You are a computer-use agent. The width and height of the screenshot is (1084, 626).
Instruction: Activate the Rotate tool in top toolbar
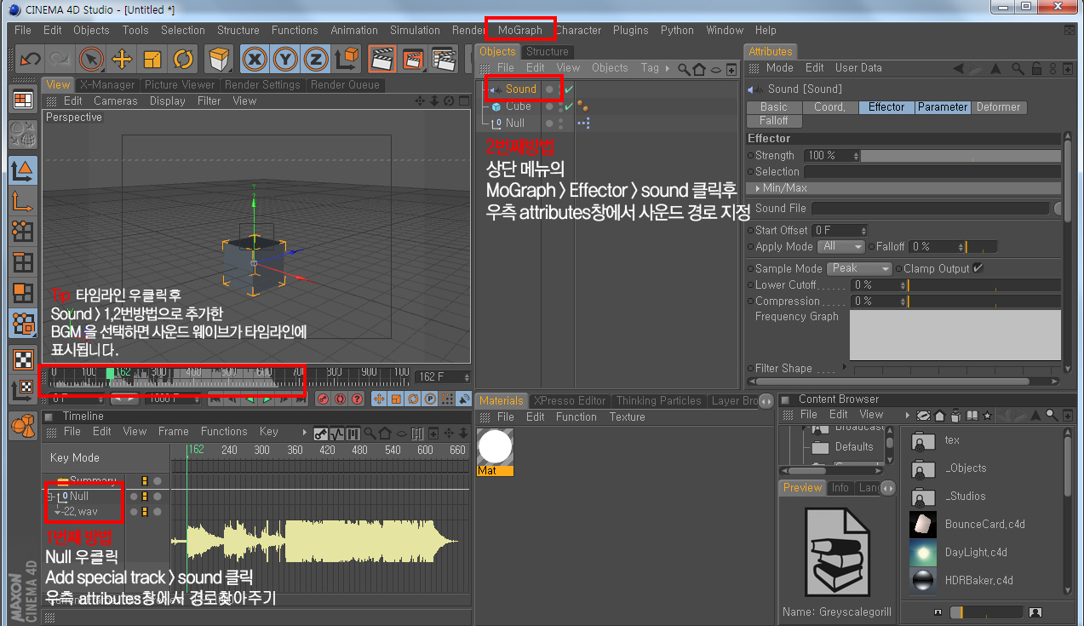183,59
